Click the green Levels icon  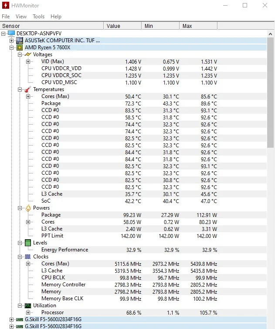28,243
